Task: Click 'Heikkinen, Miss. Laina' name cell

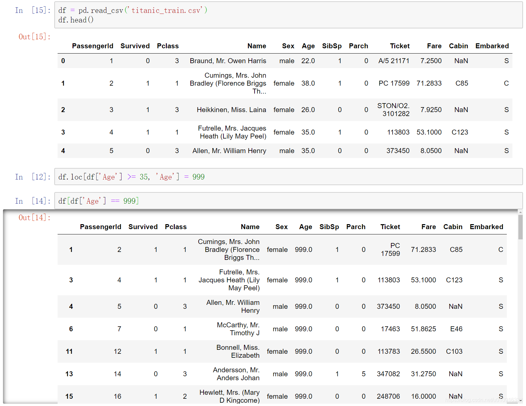Action: pos(231,110)
